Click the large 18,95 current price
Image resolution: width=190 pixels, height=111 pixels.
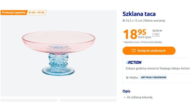134,34
